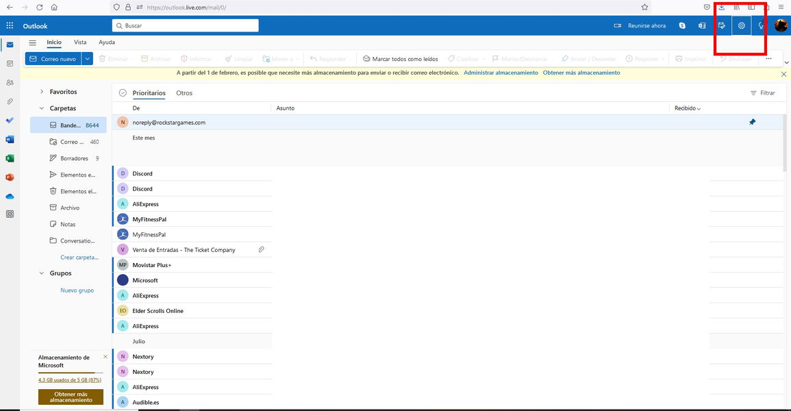Open the Ayuda tab
The image size is (791, 411).
(106, 42)
